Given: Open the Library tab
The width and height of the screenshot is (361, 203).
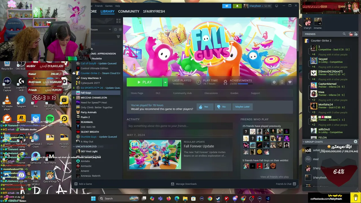Looking at the screenshot, I should (x=107, y=11).
